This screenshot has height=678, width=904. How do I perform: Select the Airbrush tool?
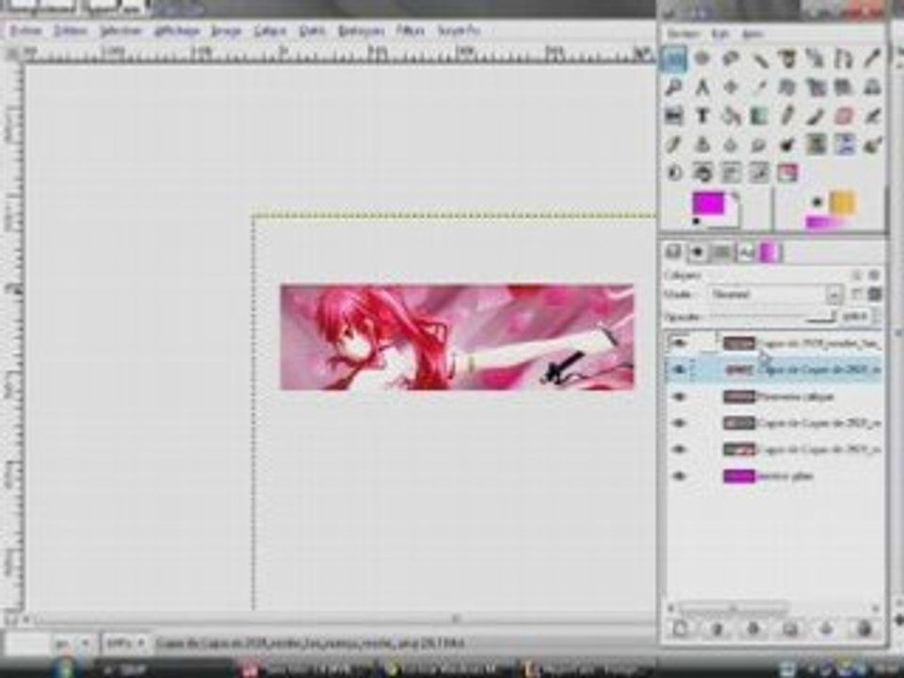[x=872, y=116]
